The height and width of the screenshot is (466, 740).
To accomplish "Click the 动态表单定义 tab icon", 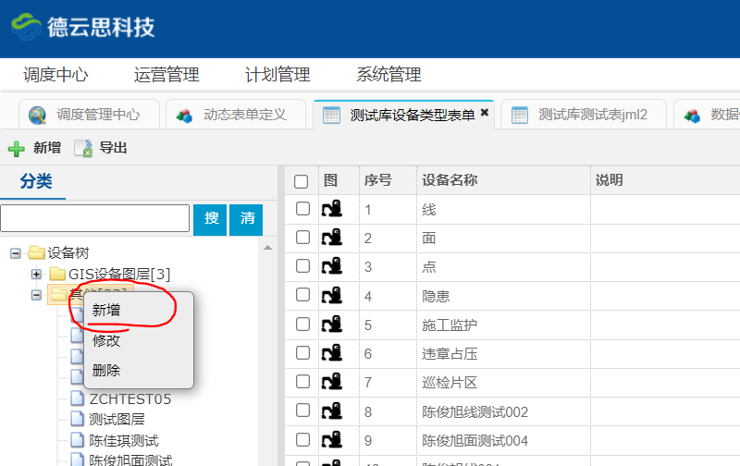I will click(x=185, y=115).
